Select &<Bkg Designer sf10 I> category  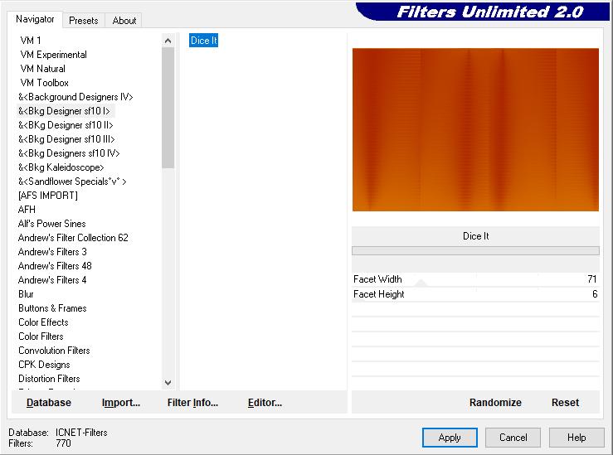(65, 110)
